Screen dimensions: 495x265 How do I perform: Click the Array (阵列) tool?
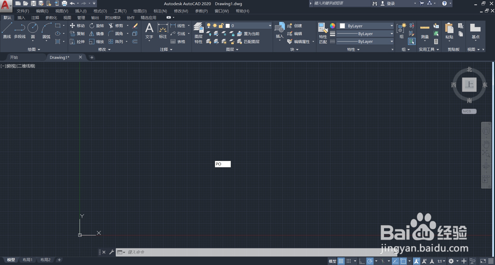116,42
